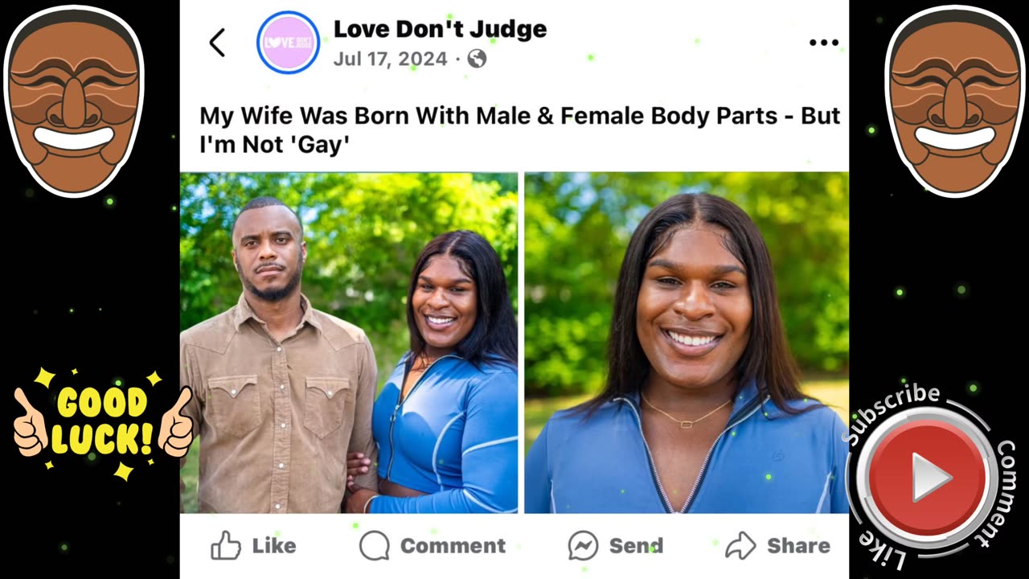The image size is (1029, 579).
Task: Click the post headline text
Action: pos(520,130)
